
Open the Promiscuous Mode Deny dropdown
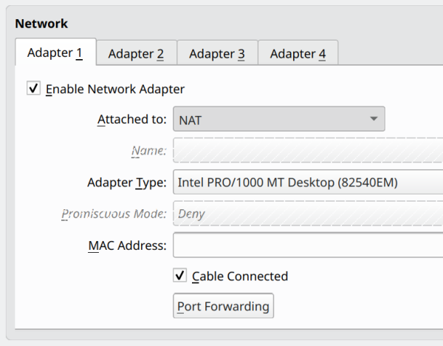click(307, 214)
